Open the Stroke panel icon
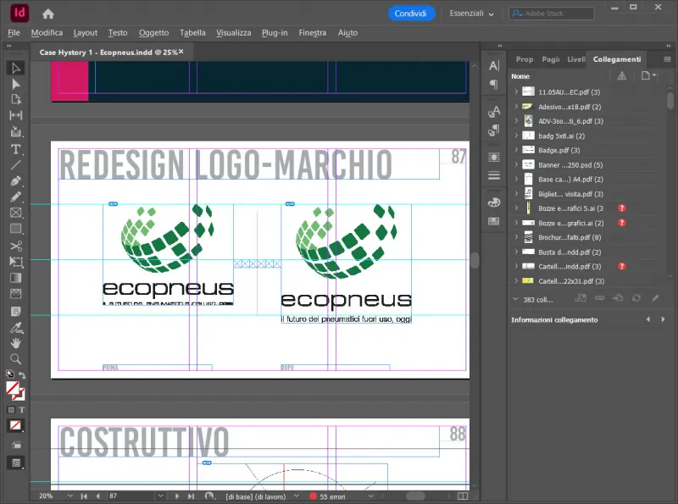The width and height of the screenshot is (678, 504). pyautogui.click(x=494, y=175)
